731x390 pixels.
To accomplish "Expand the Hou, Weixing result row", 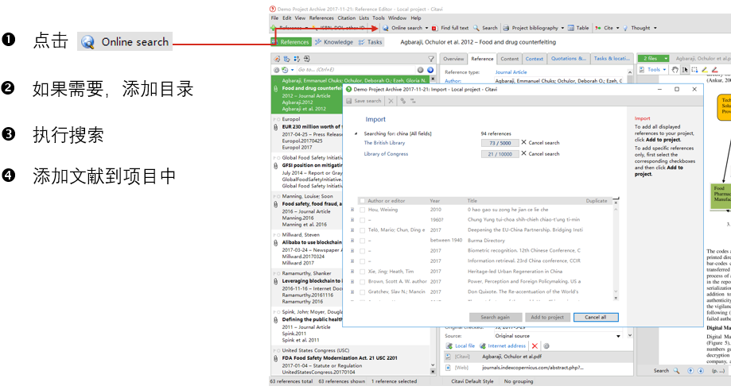I will click(x=352, y=210).
